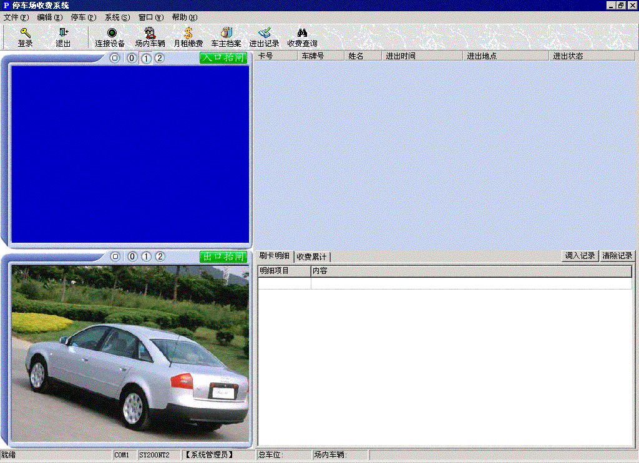Image resolution: width=639 pixels, height=463 pixels.
Task: Open the 系统 system menu
Action: [x=115, y=17]
